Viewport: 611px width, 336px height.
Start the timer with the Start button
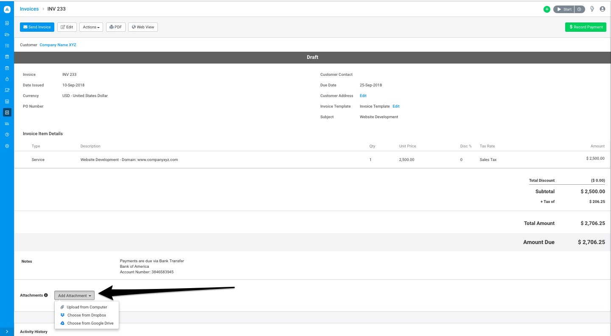pyautogui.click(x=564, y=9)
